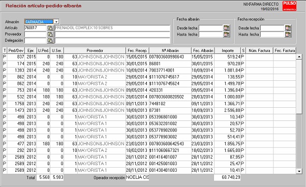Click the Proveedor column header
306x187 pixels.
pos(95,50)
